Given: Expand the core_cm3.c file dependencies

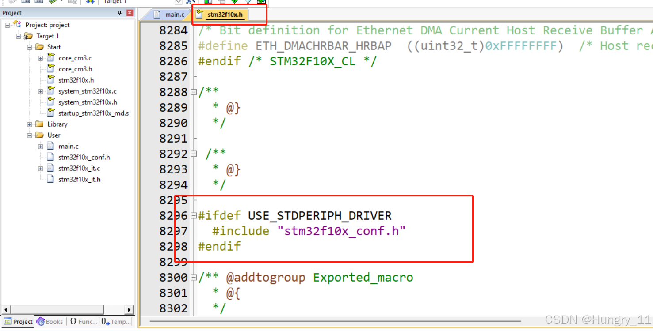Looking at the screenshot, I should pos(41,58).
